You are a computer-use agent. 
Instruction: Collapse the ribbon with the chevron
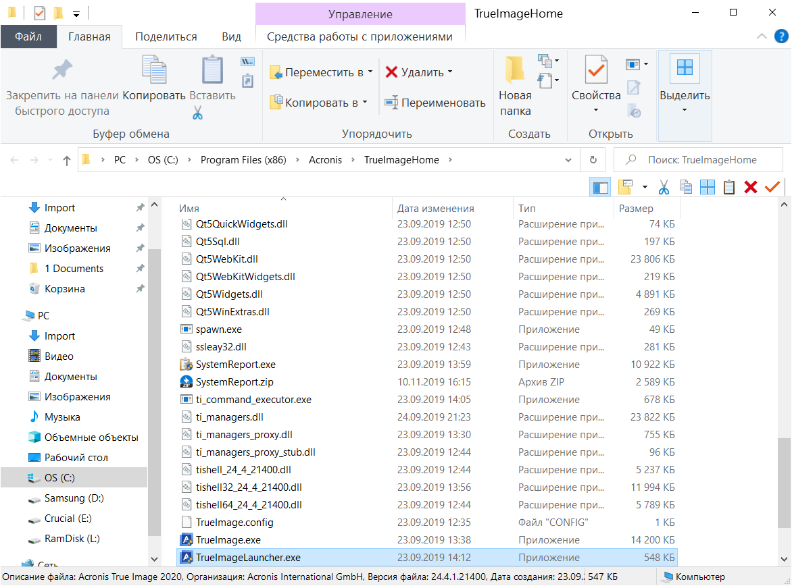[x=762, y=36]
